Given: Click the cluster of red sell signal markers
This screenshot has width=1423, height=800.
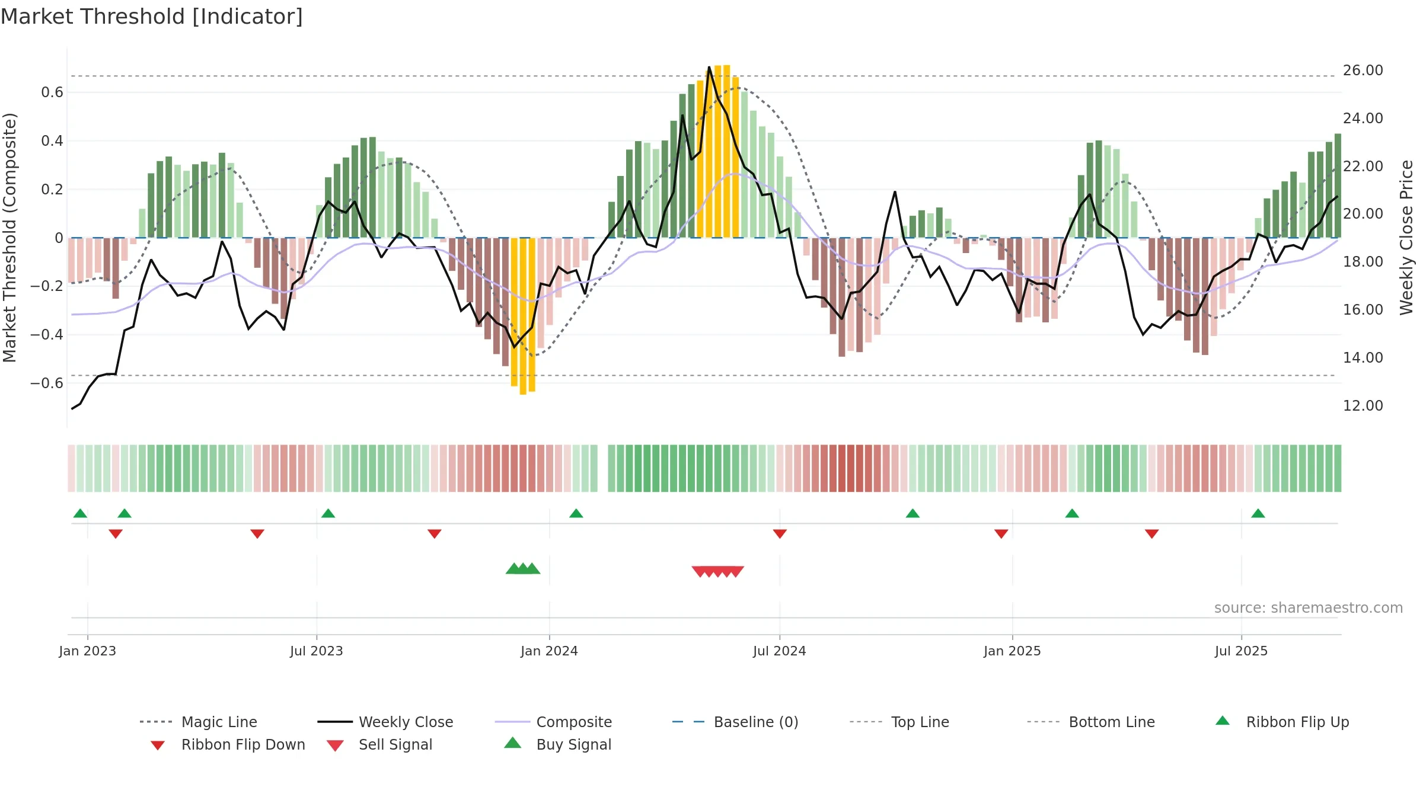Looking at the screenshot, I should [718, 571].
